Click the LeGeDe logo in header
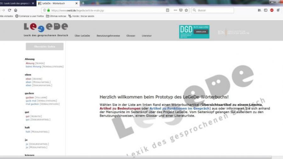The height and width of the screenshot is (159, 283). click(46, 28)
